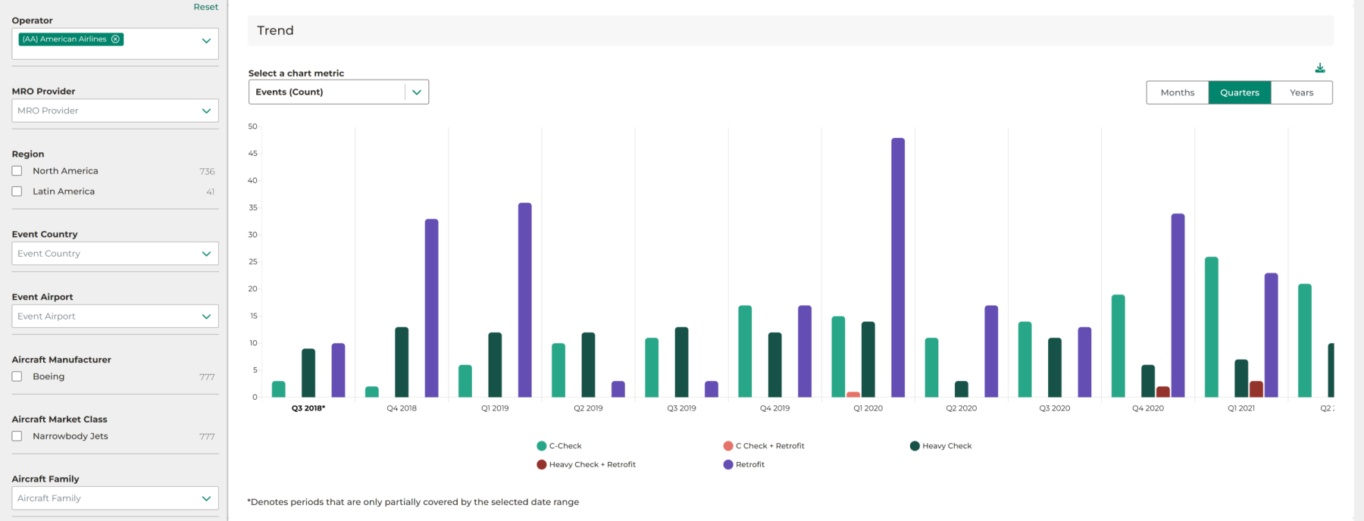Screen dimensions: 1364x521
Task: Enable the Latin America region filter
Action: coord(17,192)
